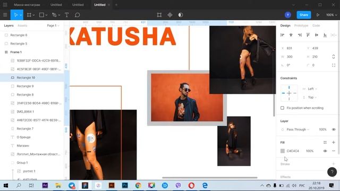Start presentation with the Play icon

point(318,15)
